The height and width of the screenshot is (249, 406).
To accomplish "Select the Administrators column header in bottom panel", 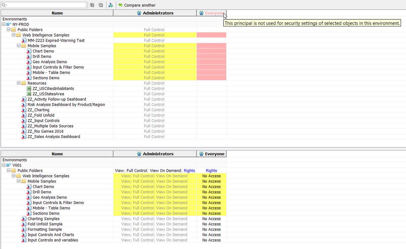I will 155,154.
